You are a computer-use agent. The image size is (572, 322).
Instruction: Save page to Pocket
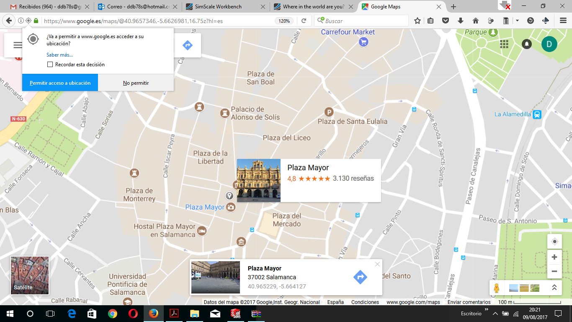[x=446, y=21]
